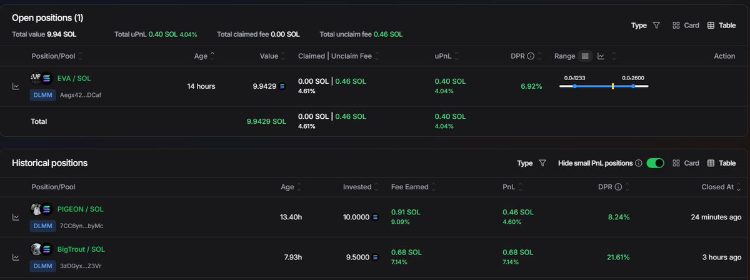Click the DLMM badge in the EVA row

coord(42,95)
